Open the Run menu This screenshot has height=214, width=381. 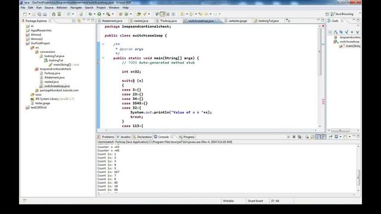[x=39, y=8]
